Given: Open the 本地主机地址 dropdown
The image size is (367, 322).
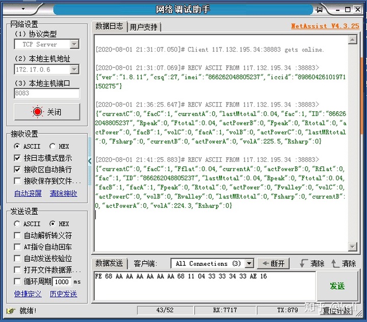Looking at the screenshot, I should click(x=74, y=69).
